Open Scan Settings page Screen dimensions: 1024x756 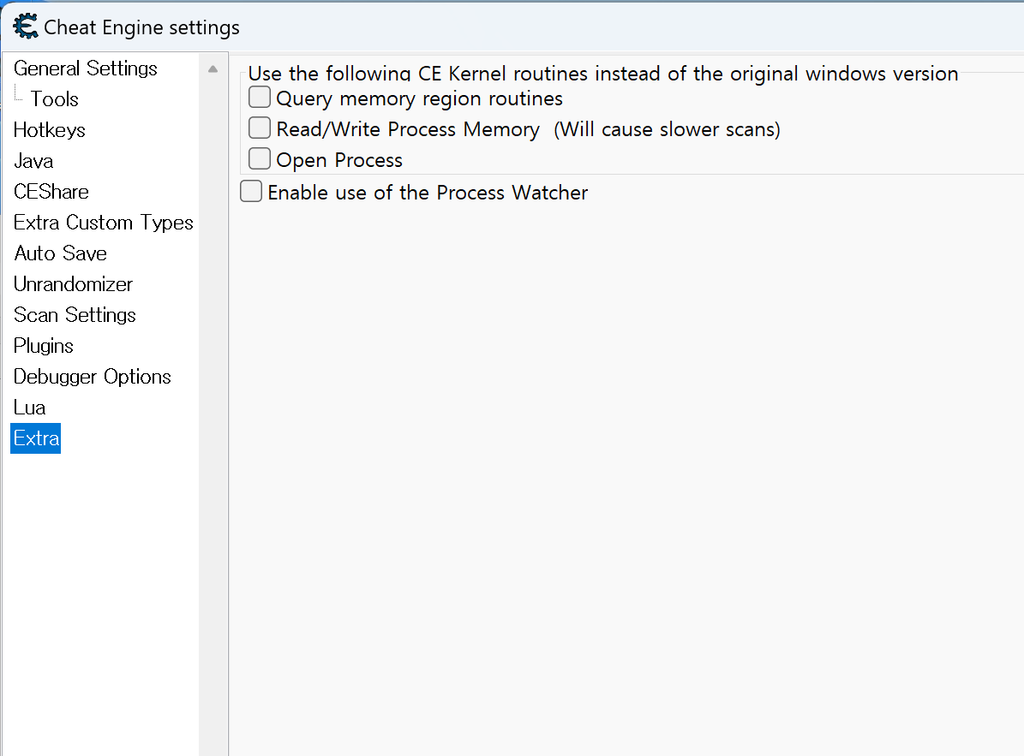coord(75,315)
